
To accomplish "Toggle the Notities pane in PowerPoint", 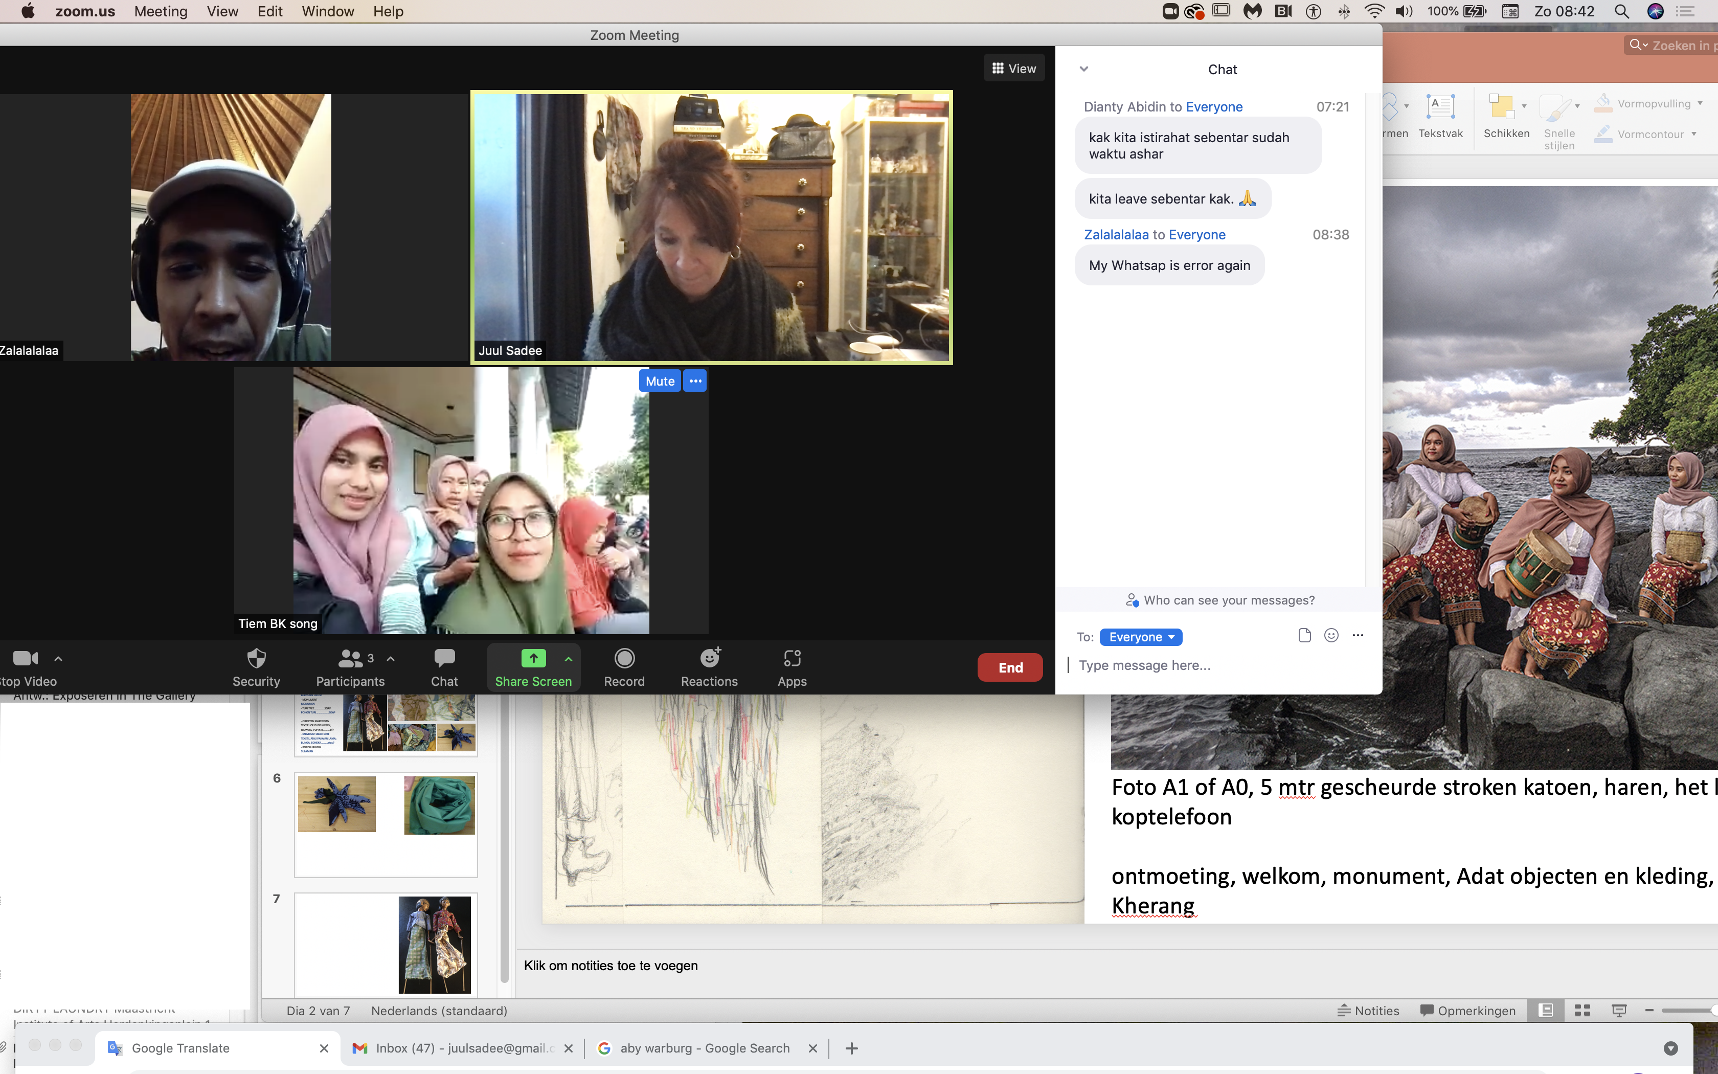I will (x=1368, y=1011).
